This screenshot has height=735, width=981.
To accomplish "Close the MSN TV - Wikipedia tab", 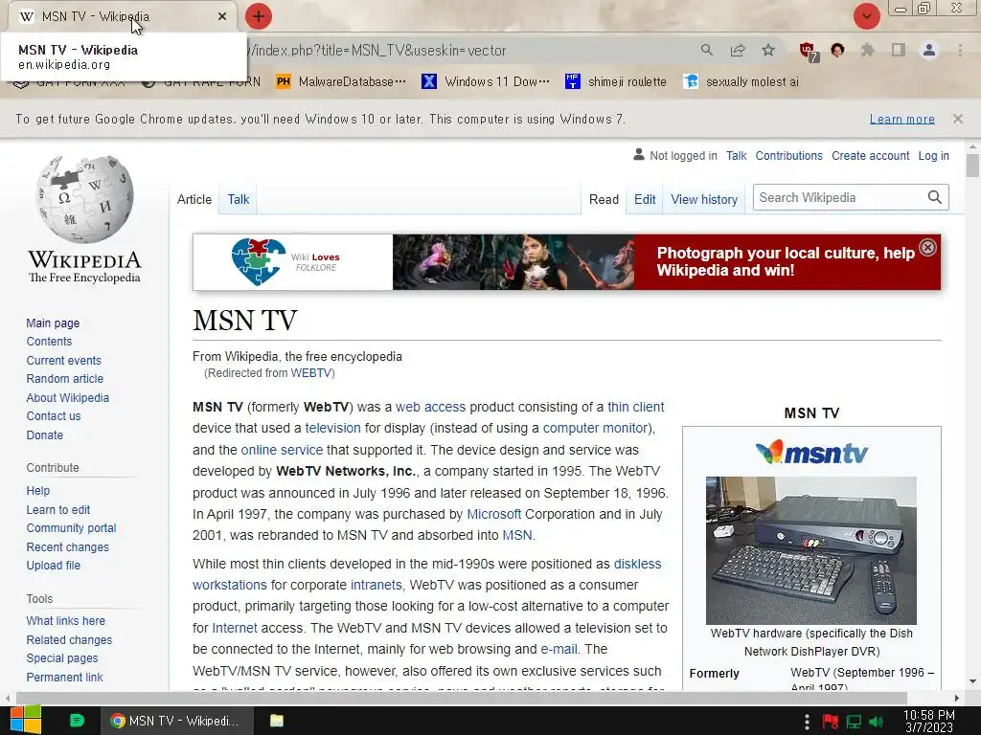I will point(222,16).
